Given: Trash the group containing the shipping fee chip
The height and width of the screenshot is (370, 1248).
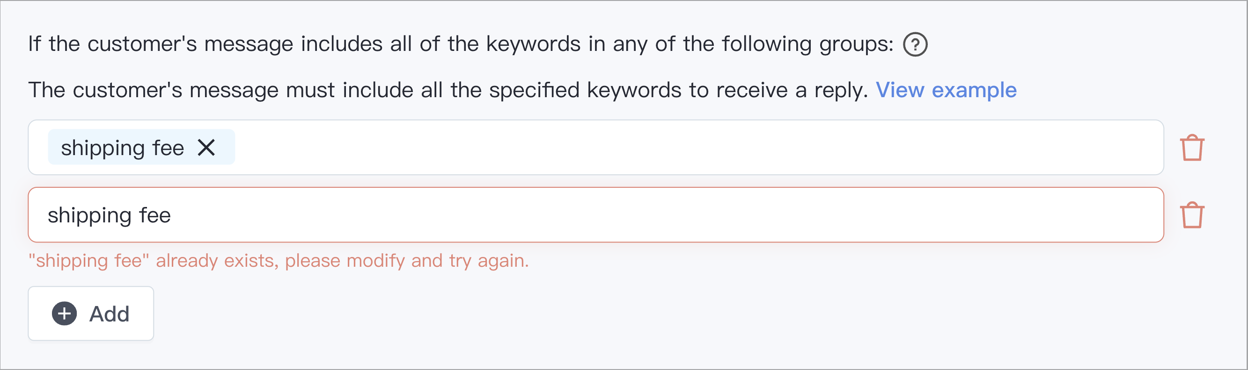Looking at the screenshot, I should pos(1192,148).
